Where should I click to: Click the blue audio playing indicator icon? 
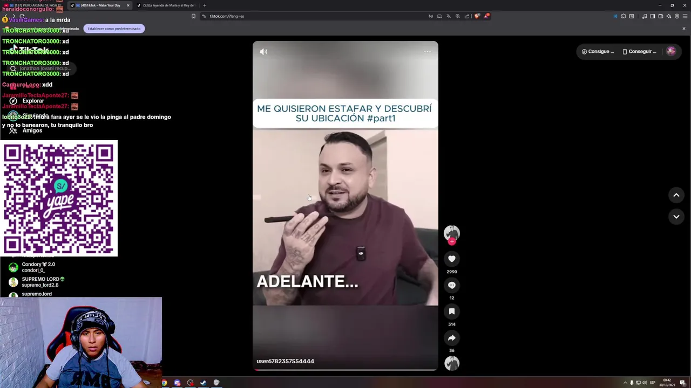(x=615, y=16)
